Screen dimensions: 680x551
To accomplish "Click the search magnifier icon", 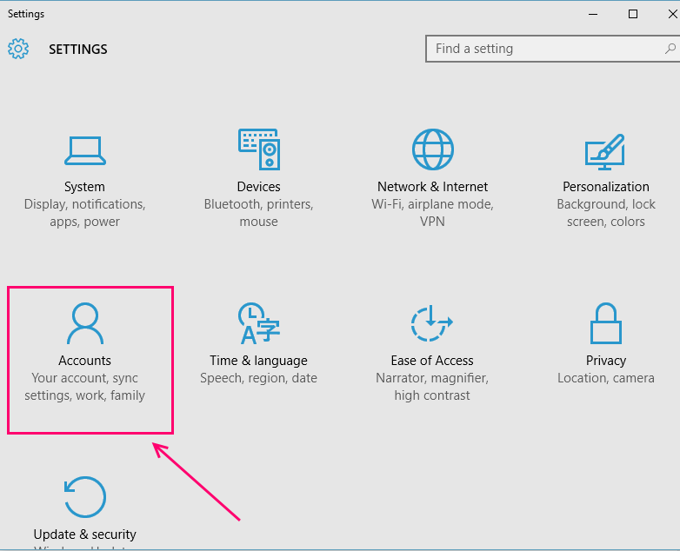I will pyautogui.click(x=670, y=49).
